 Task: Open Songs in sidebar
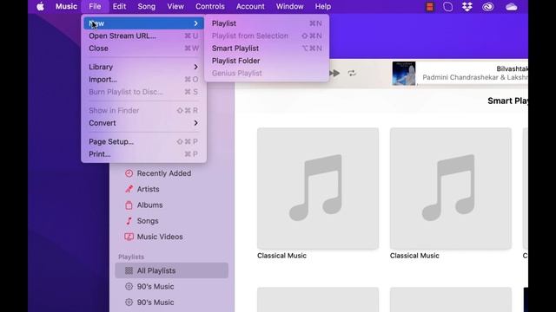point(171,221)
